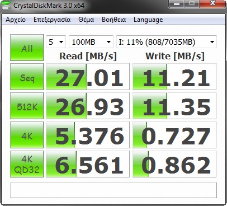
Task: Start the 512K benchmark test
Action: [27, 106]
